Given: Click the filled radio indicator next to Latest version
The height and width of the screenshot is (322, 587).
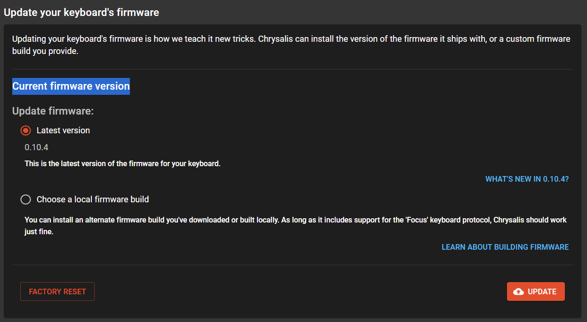Looking at the screenshot, I should [25, 130].
